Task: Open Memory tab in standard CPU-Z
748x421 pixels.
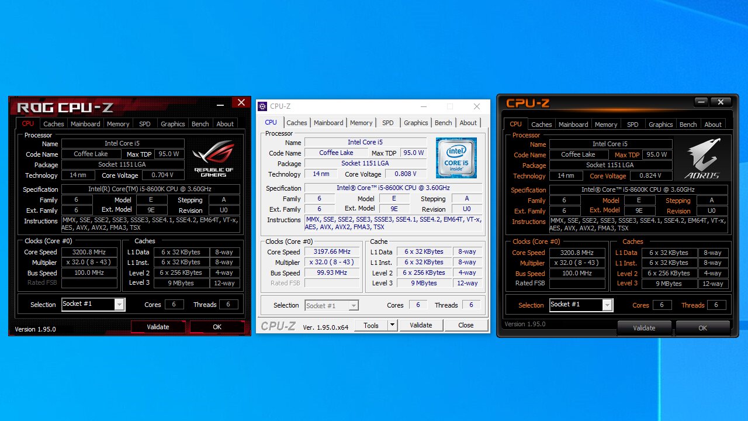Action: click(x=361, y=123)
